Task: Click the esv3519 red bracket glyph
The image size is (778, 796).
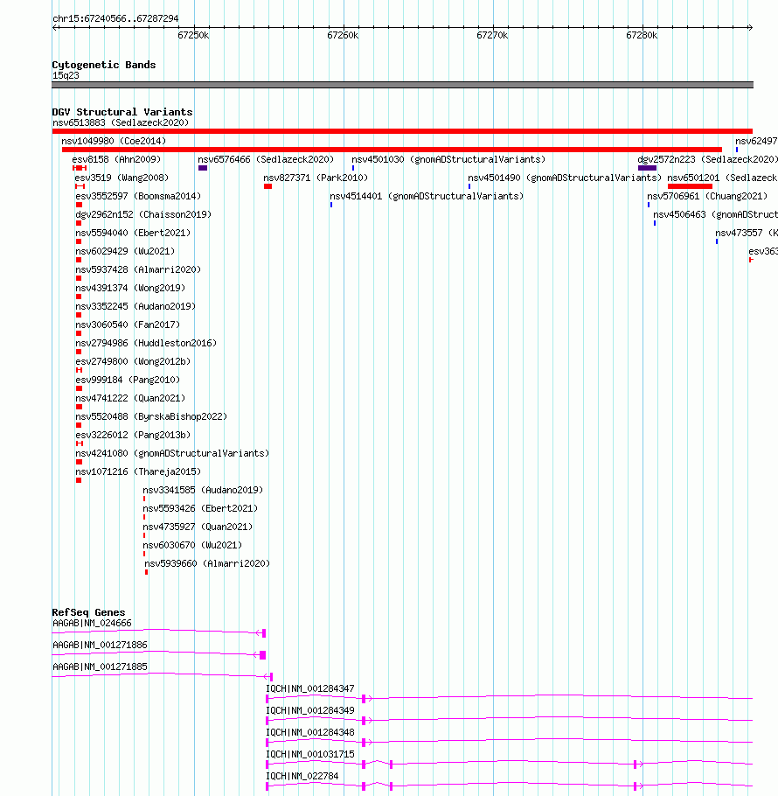Action: coord(80,186)
